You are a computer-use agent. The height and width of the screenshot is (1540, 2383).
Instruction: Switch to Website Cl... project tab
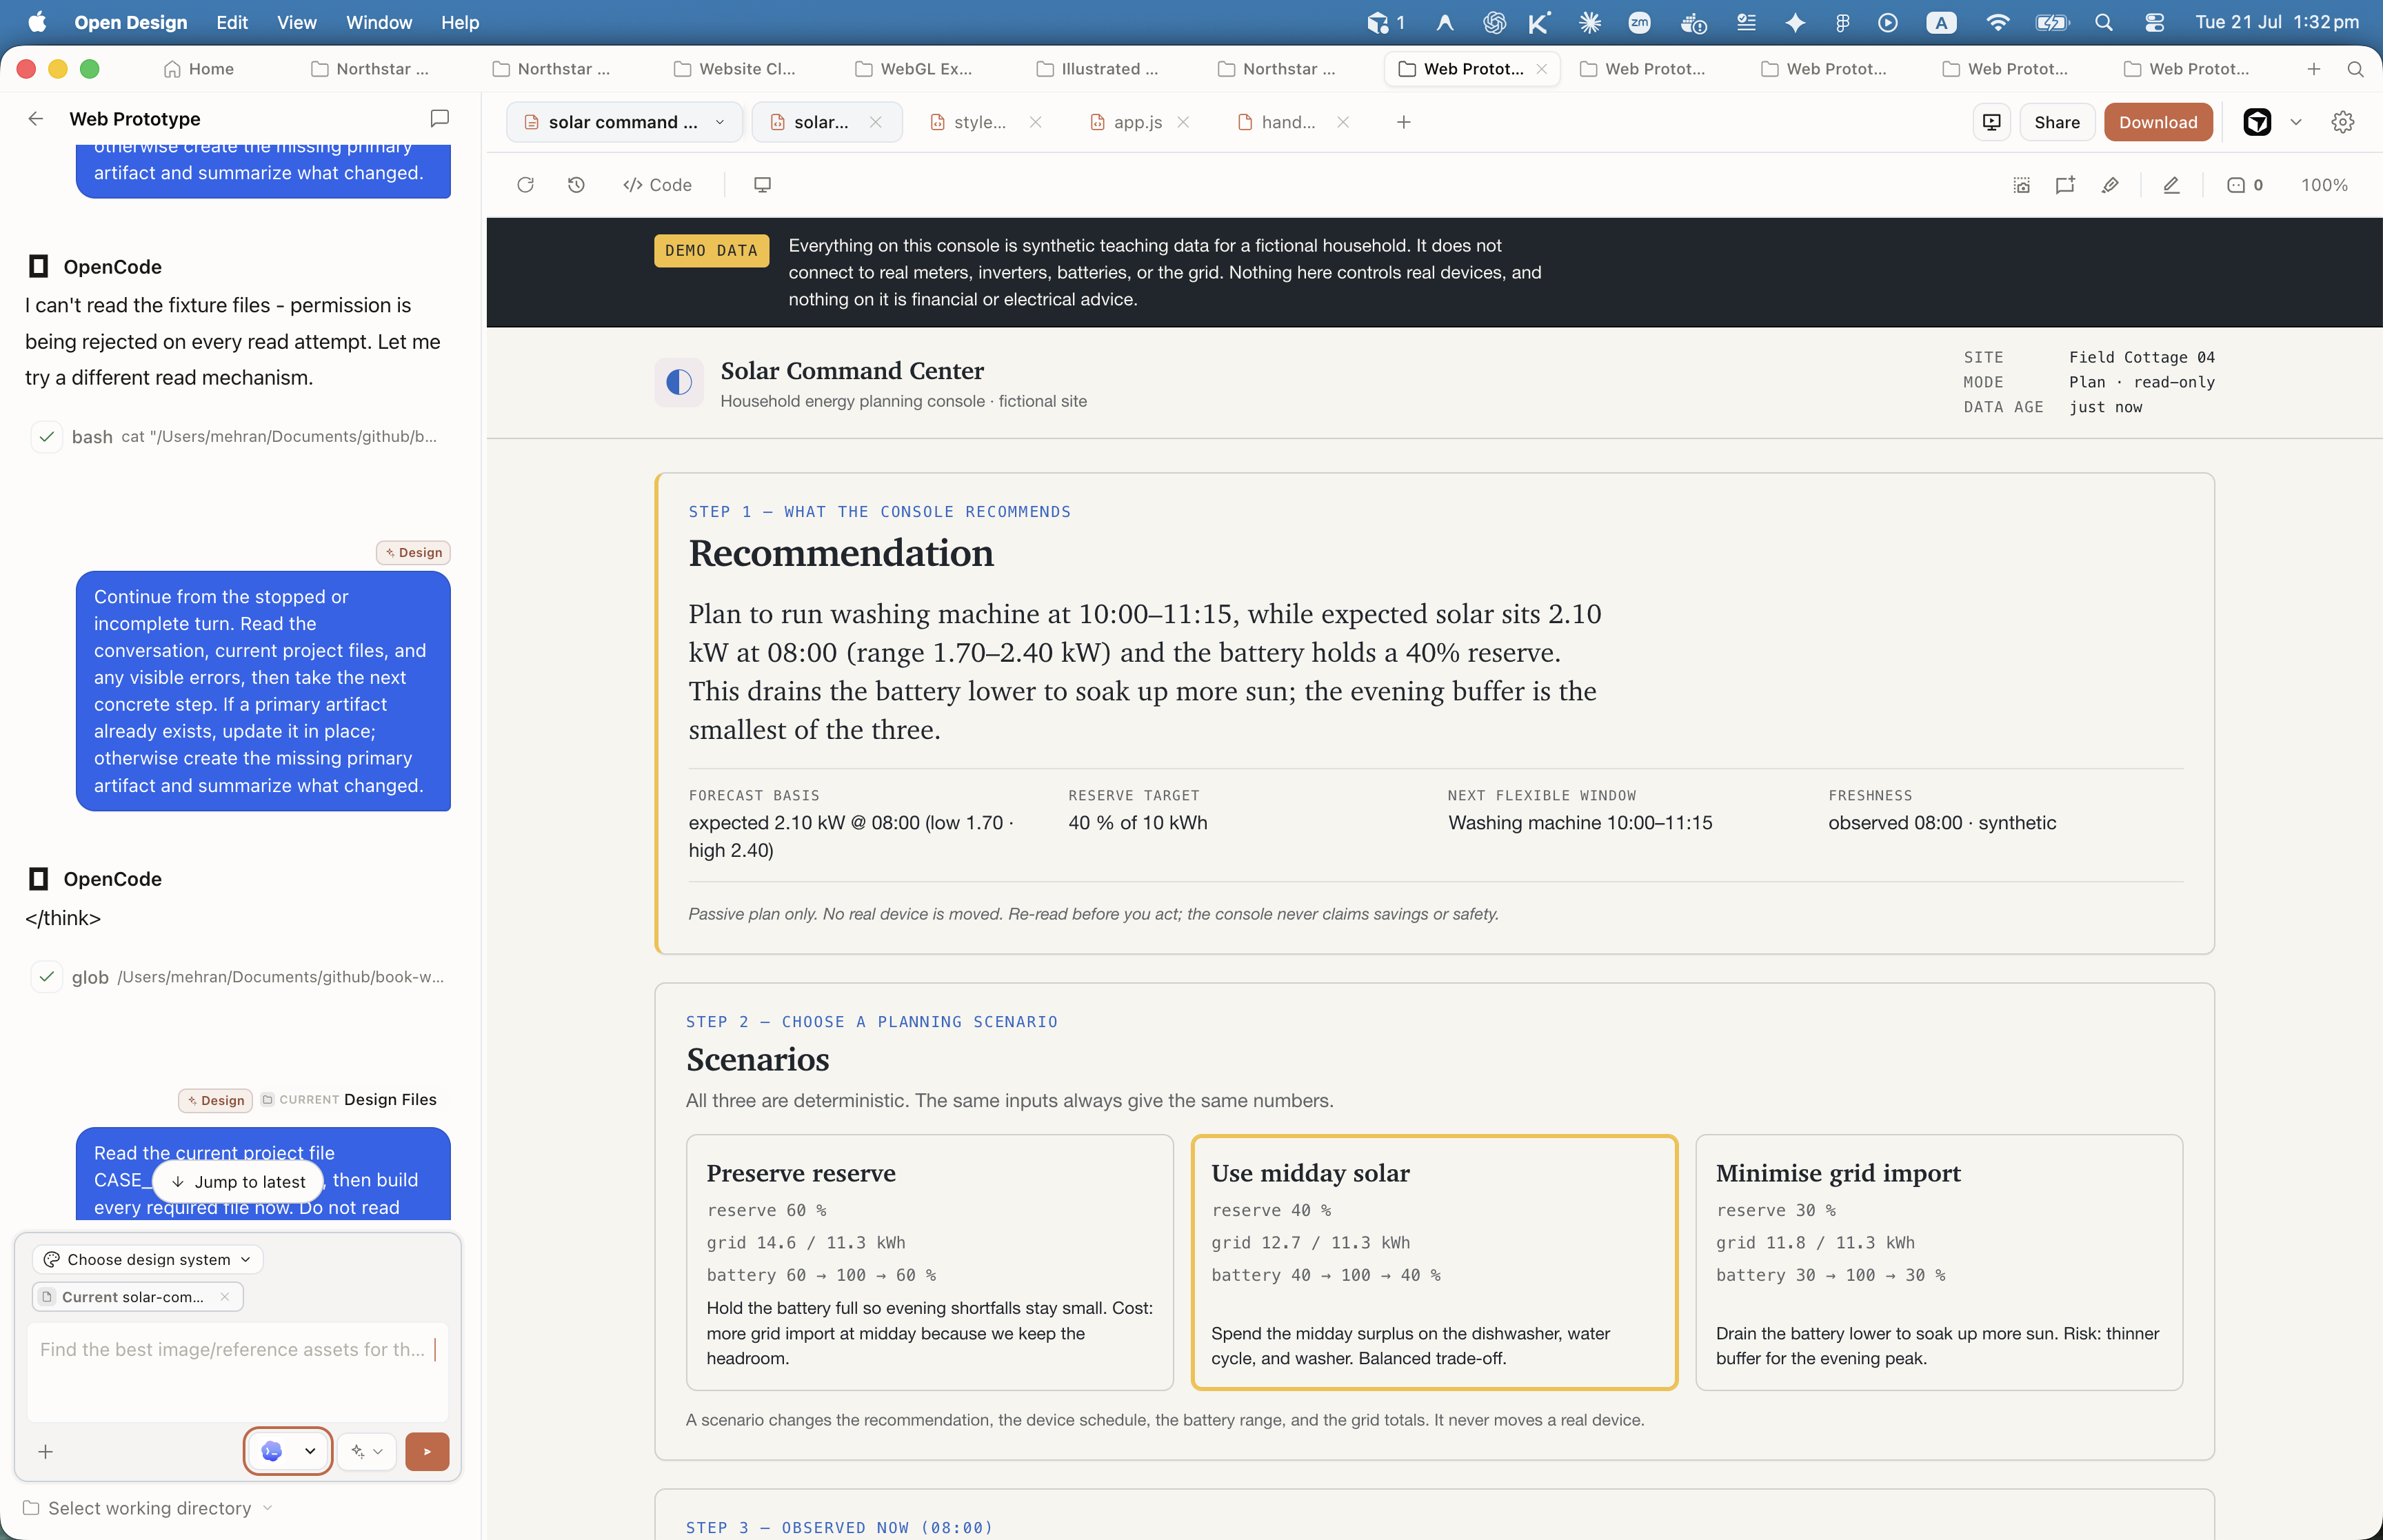click(x=735, y=69)
